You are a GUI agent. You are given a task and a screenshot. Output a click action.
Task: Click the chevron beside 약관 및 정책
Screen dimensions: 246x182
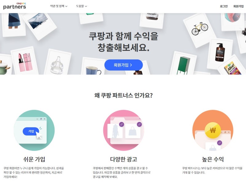[66, 6]
